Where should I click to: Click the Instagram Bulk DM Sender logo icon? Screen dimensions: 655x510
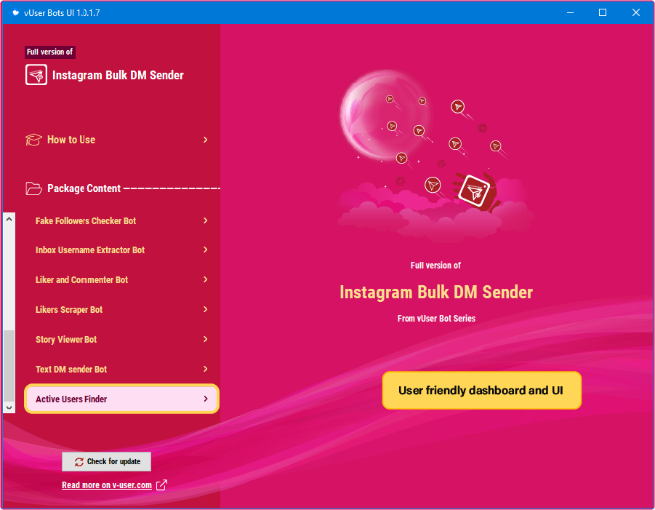(36, 75)
